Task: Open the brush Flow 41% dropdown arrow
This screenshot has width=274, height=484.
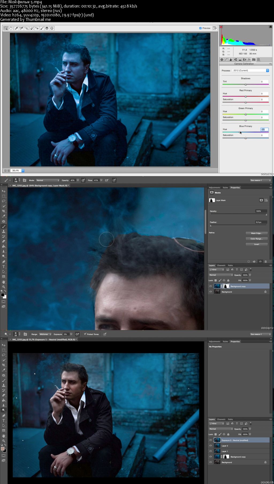Action: tap(101, 180)
